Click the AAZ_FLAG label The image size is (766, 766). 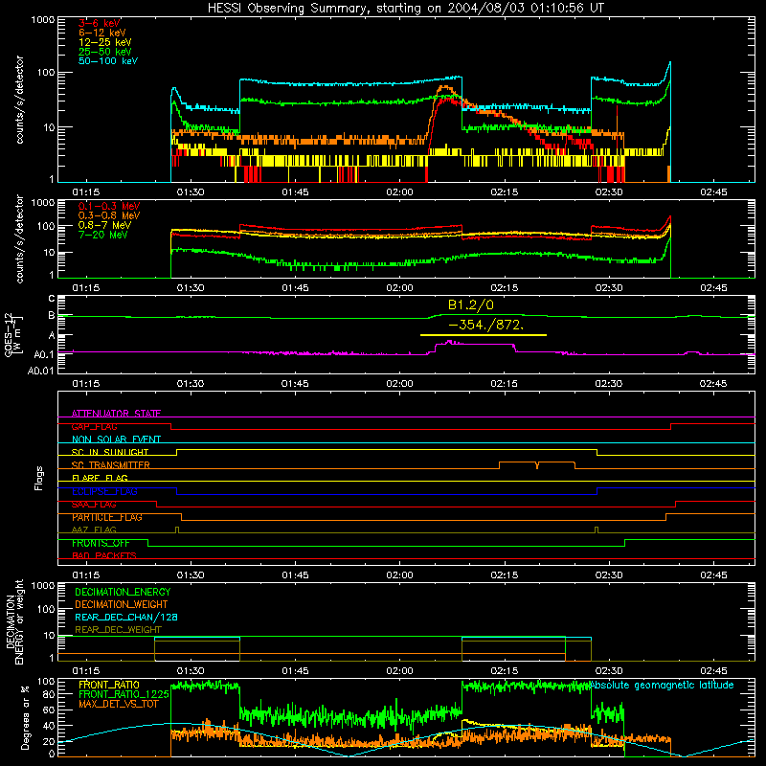(x=94, y=529)
